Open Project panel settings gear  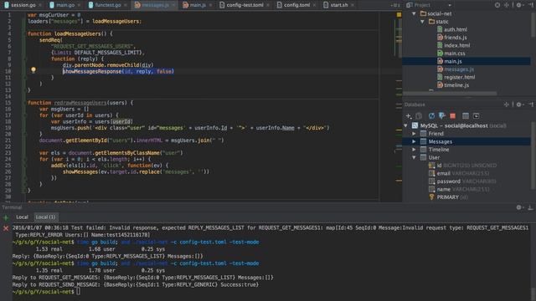click(519, 5)
